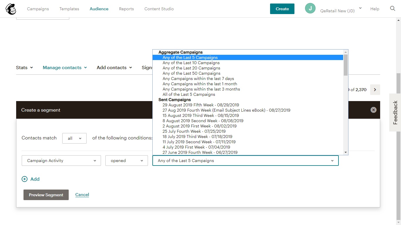
Task: Open the 'opened' condition dropdown
Action: tap(127, 161)
